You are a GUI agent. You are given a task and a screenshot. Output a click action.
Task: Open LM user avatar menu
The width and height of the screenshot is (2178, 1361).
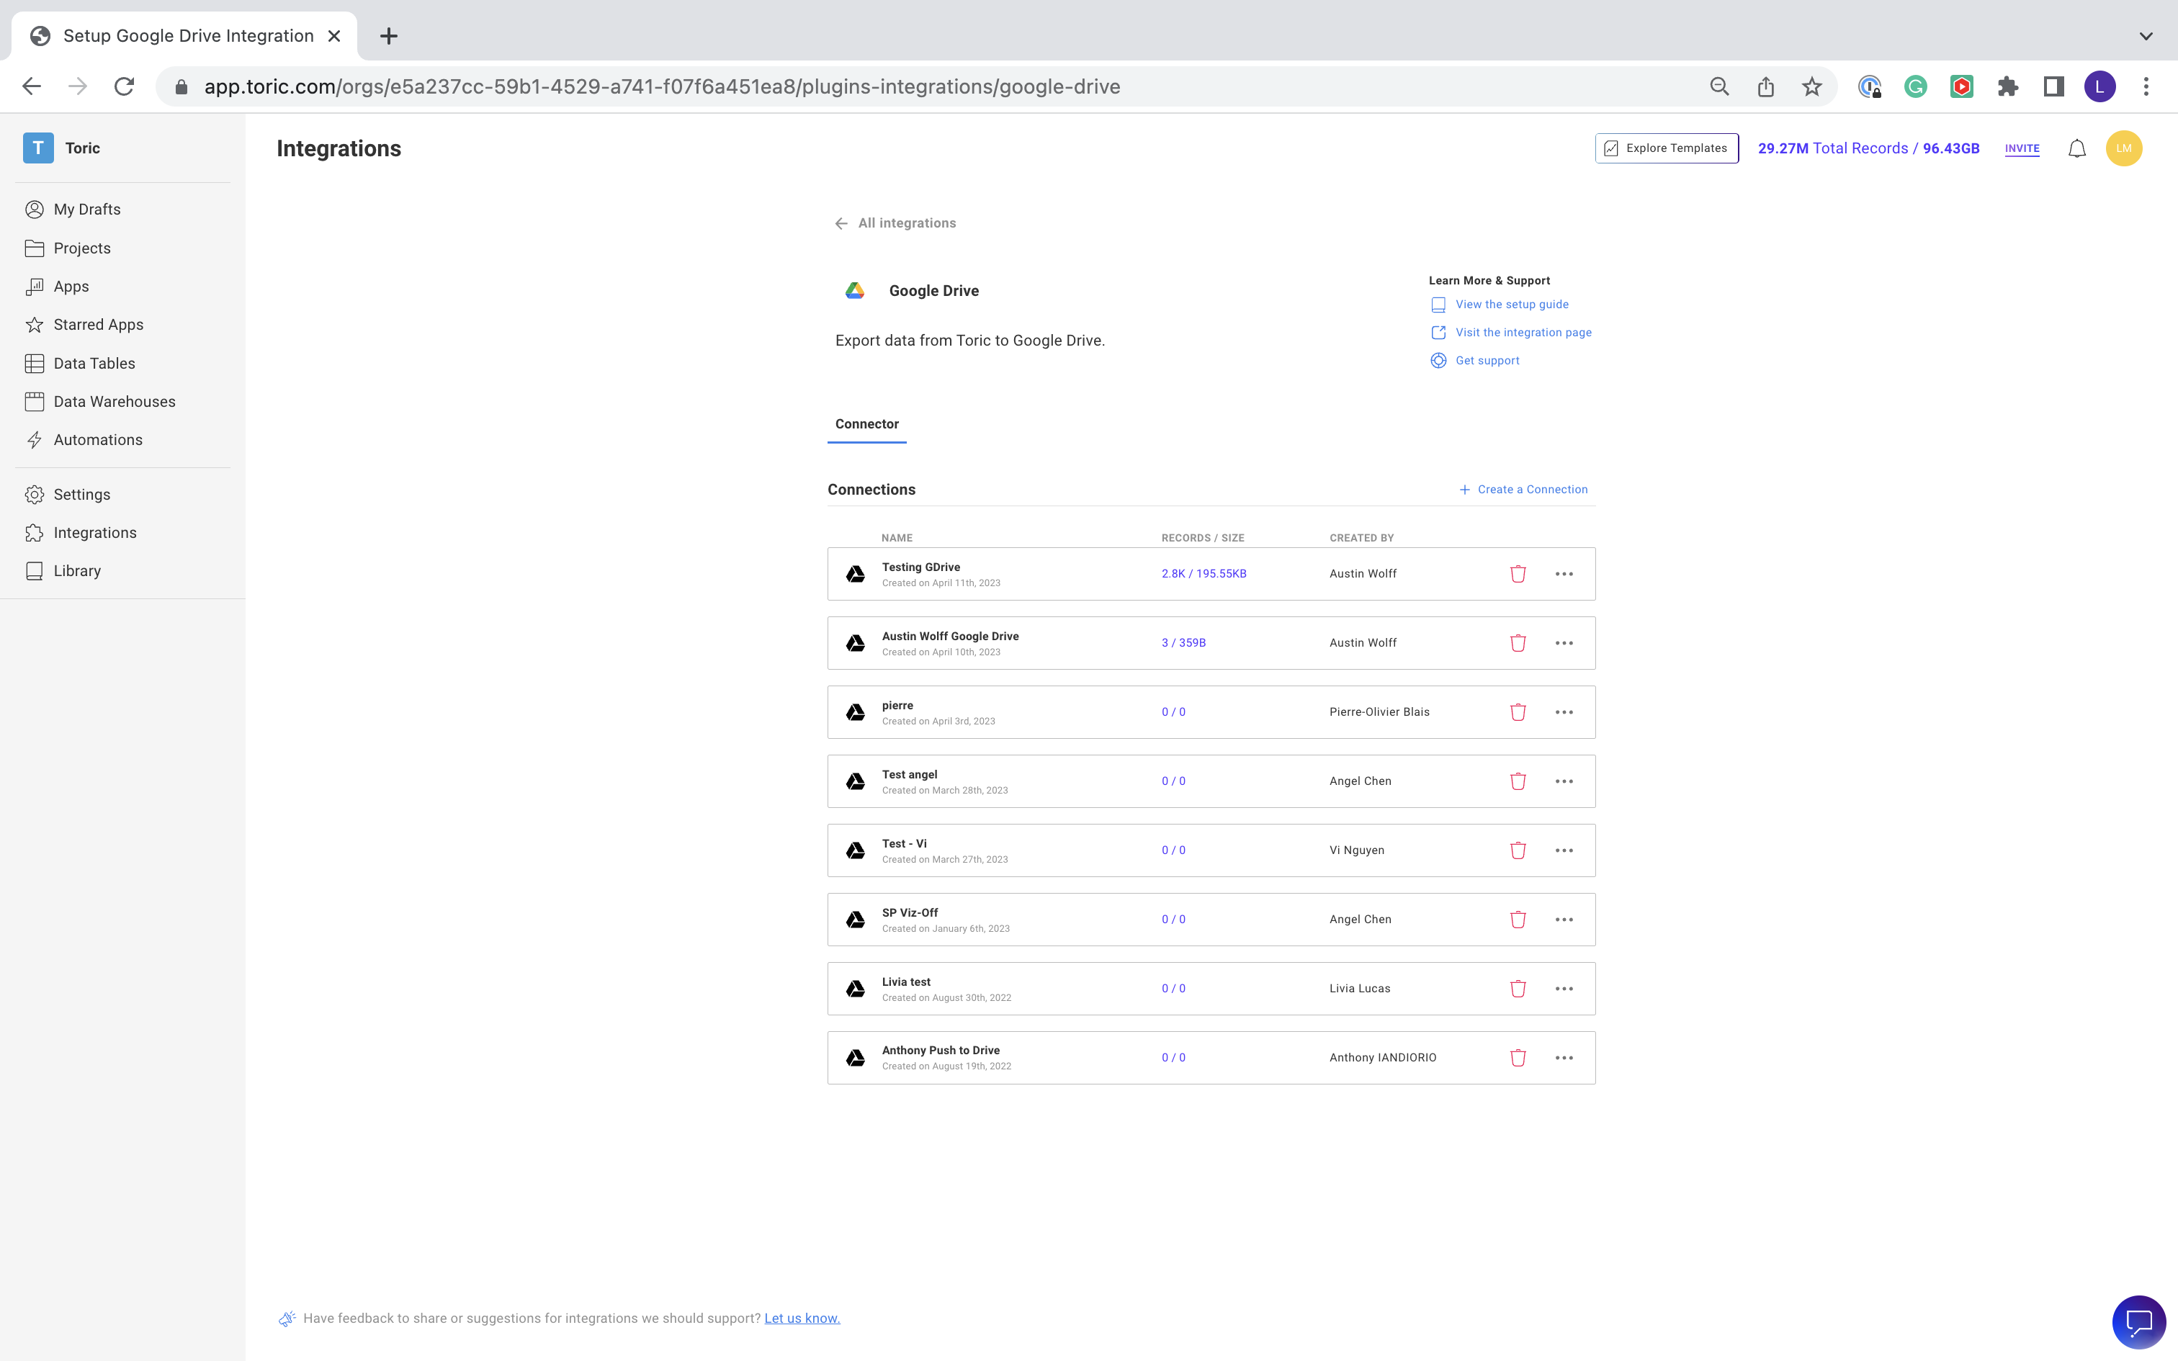[x=2123, y=148]
